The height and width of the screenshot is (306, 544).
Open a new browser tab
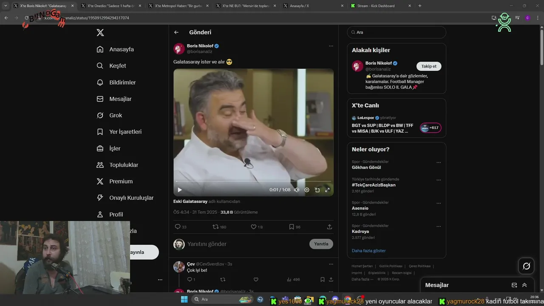pyautogui.click(x=420, y=6)
